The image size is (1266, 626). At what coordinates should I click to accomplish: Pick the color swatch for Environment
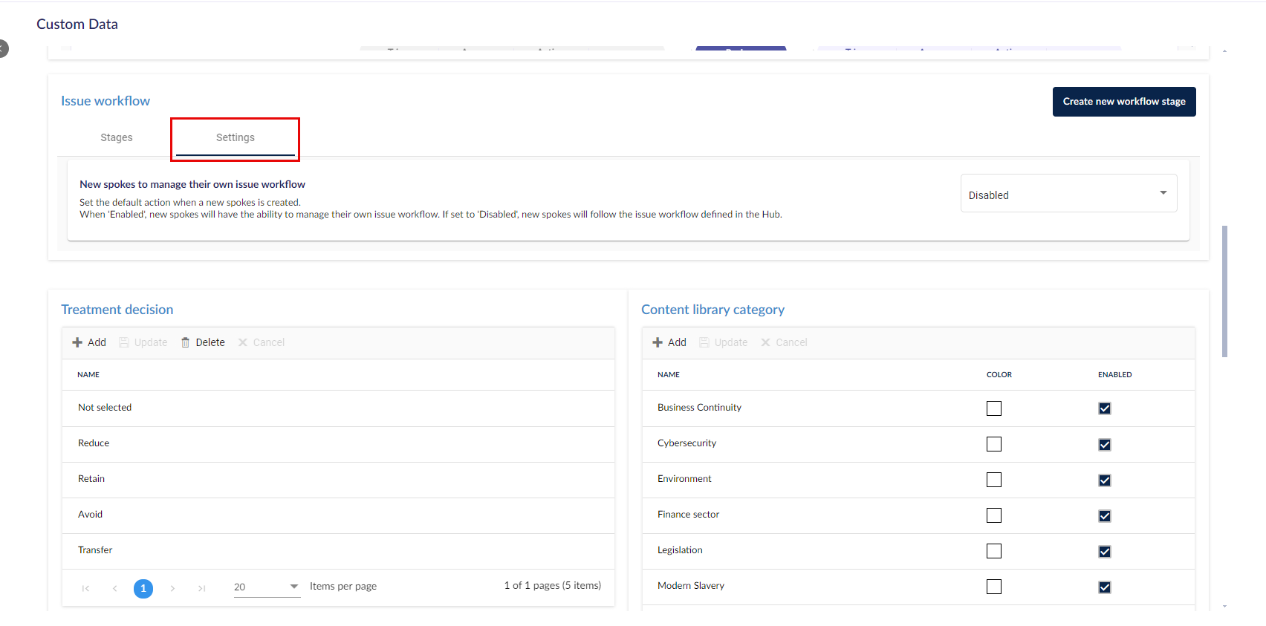[994, 480]
